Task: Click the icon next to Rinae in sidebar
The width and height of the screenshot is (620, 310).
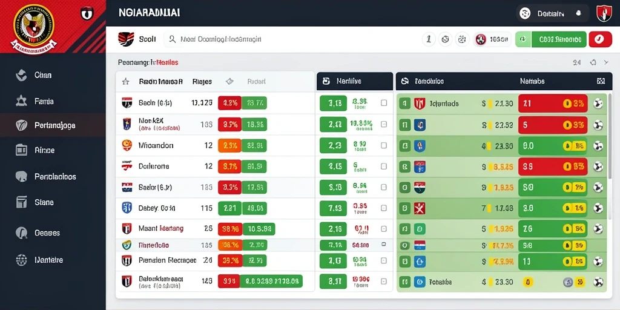Action: (21, 150)
